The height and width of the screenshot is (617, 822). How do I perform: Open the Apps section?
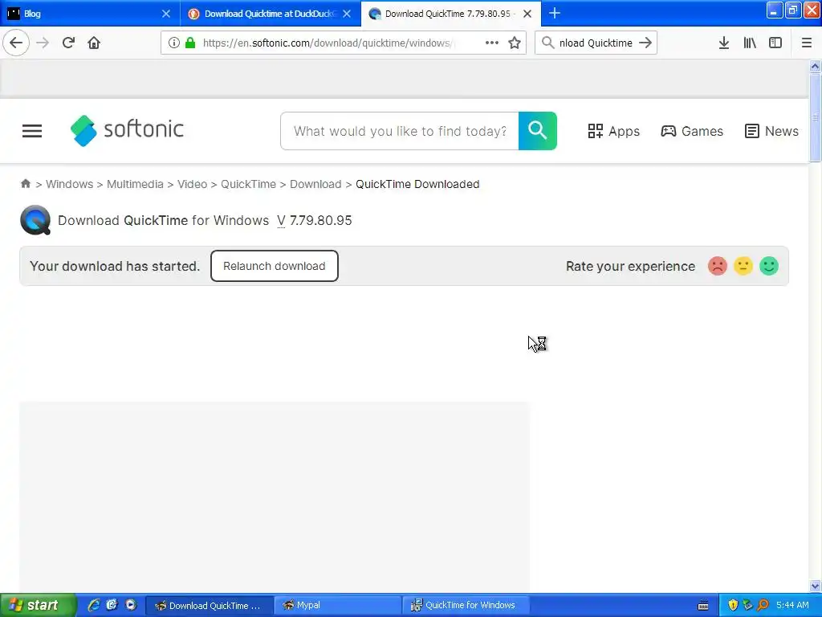(x=613, y=131)
